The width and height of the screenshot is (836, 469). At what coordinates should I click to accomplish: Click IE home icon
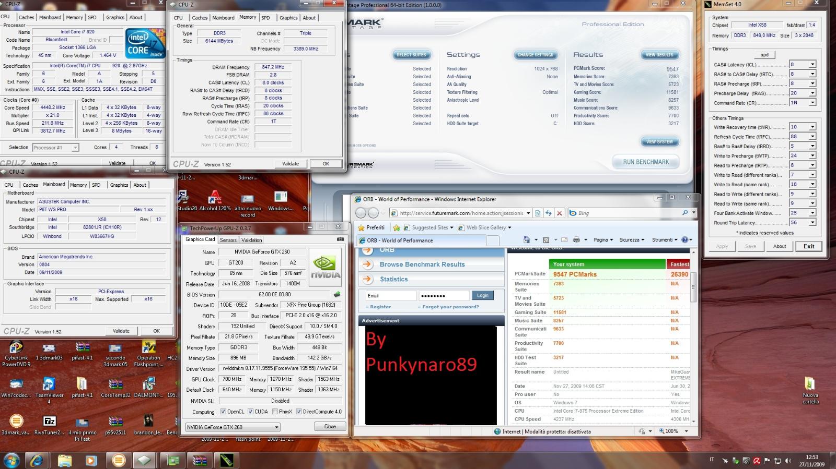coord(527,240)
